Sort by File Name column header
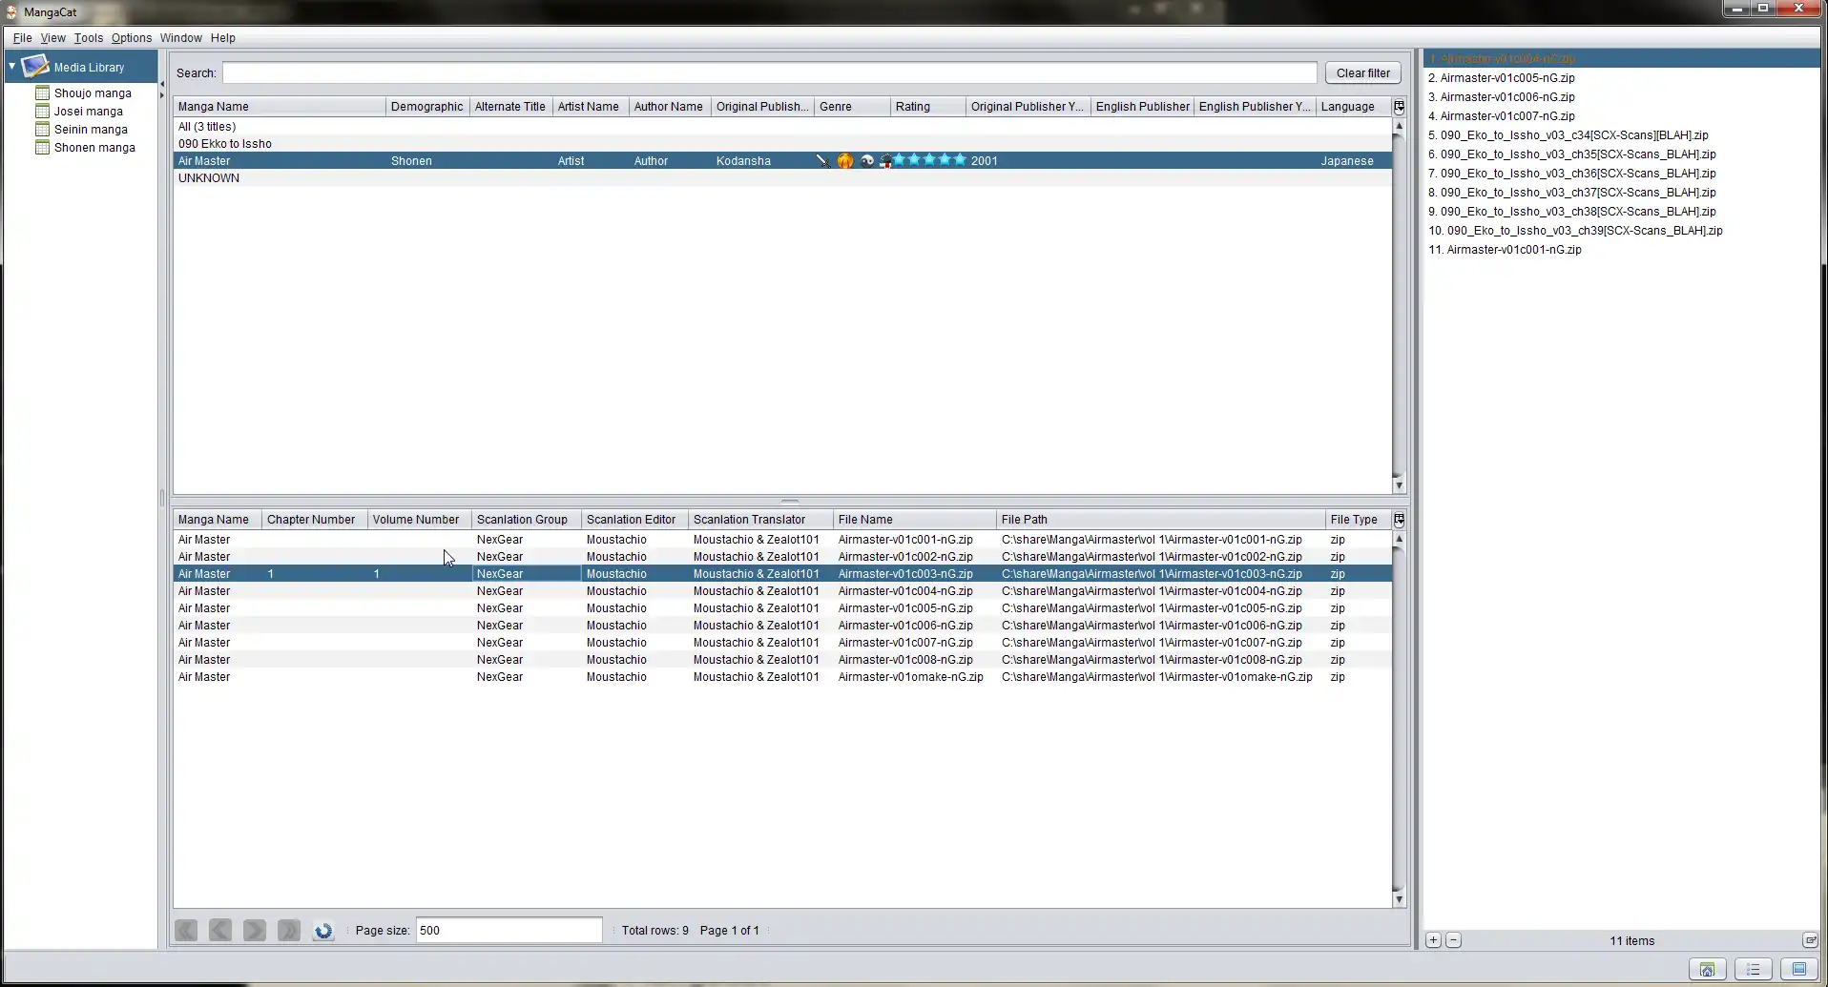The width and height of the screenshot is (1828, 987). coord(915,520)
